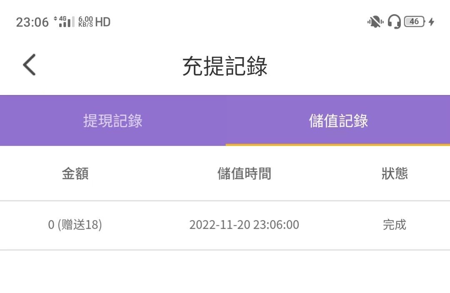Tap the KB/S network speed indicator
This screenshot has width=450, height=293.
85,22
